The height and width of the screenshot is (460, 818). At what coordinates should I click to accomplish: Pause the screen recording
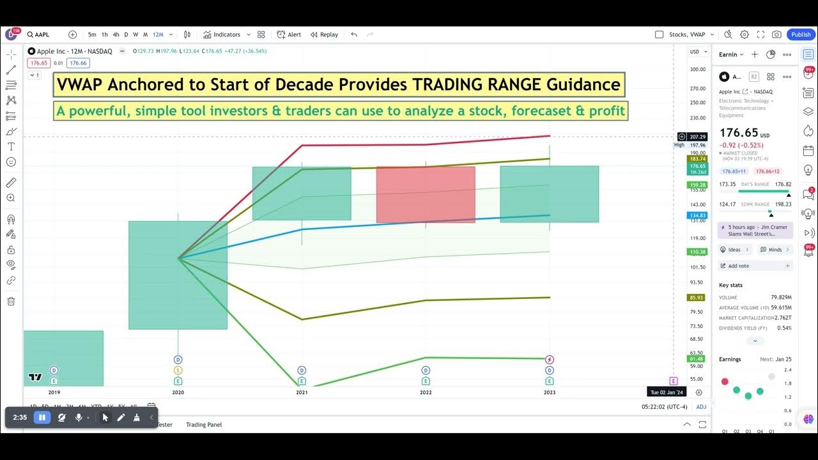pos(42,417)
